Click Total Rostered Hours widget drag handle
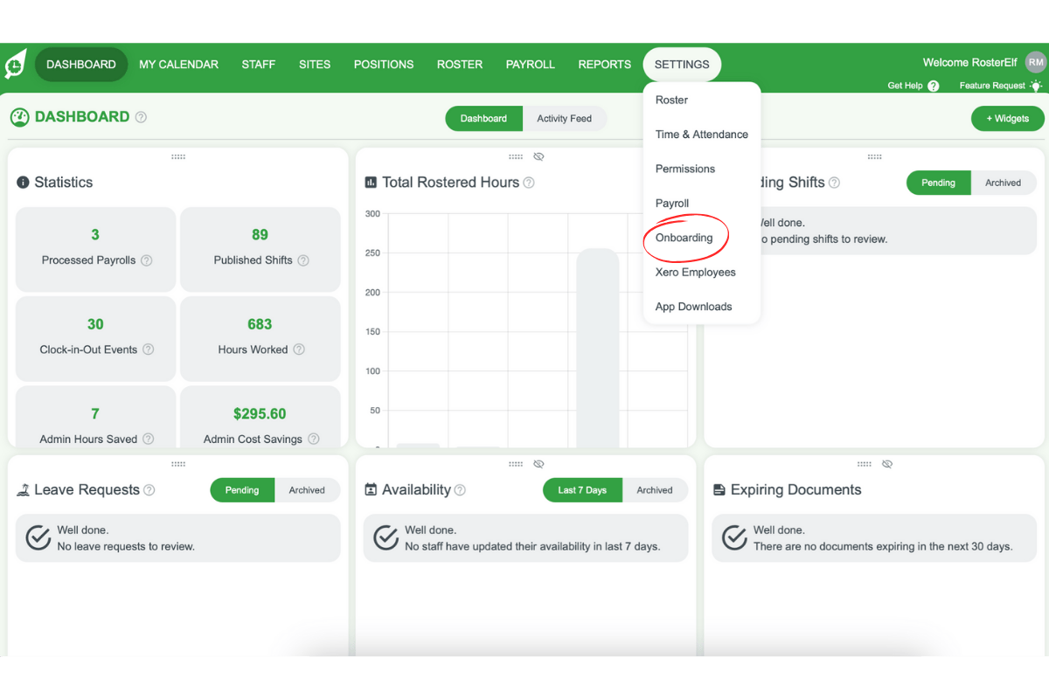 tap(516, 156)
